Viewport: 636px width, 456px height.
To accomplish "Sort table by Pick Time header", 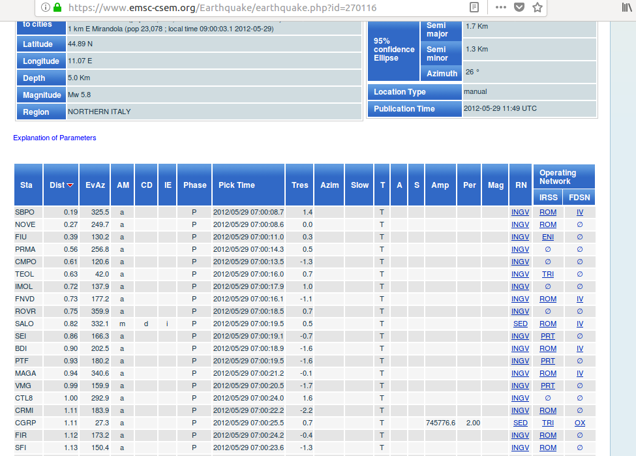I will 237,185.
